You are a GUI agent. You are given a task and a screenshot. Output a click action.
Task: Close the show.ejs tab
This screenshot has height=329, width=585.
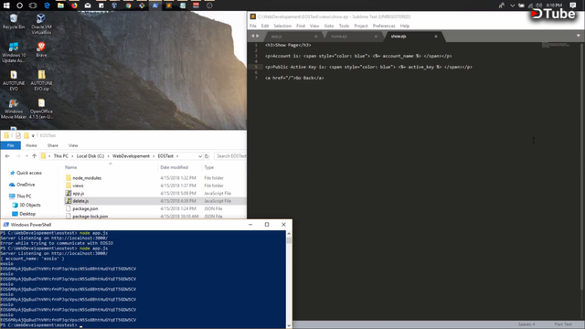tap(436, 37)
